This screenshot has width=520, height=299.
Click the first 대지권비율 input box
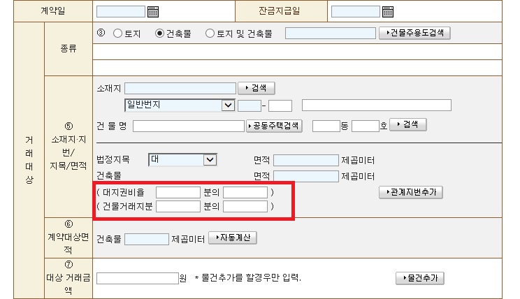click(178, 192)
